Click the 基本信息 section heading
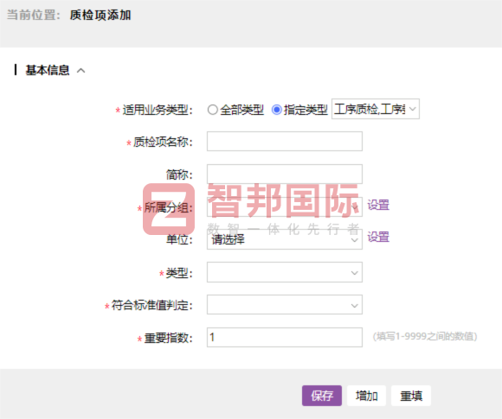This screenshot has height=419, width=502. pos(48,70)
